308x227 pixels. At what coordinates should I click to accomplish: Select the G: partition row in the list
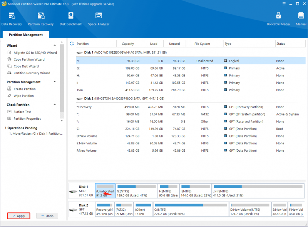[191, 68]
